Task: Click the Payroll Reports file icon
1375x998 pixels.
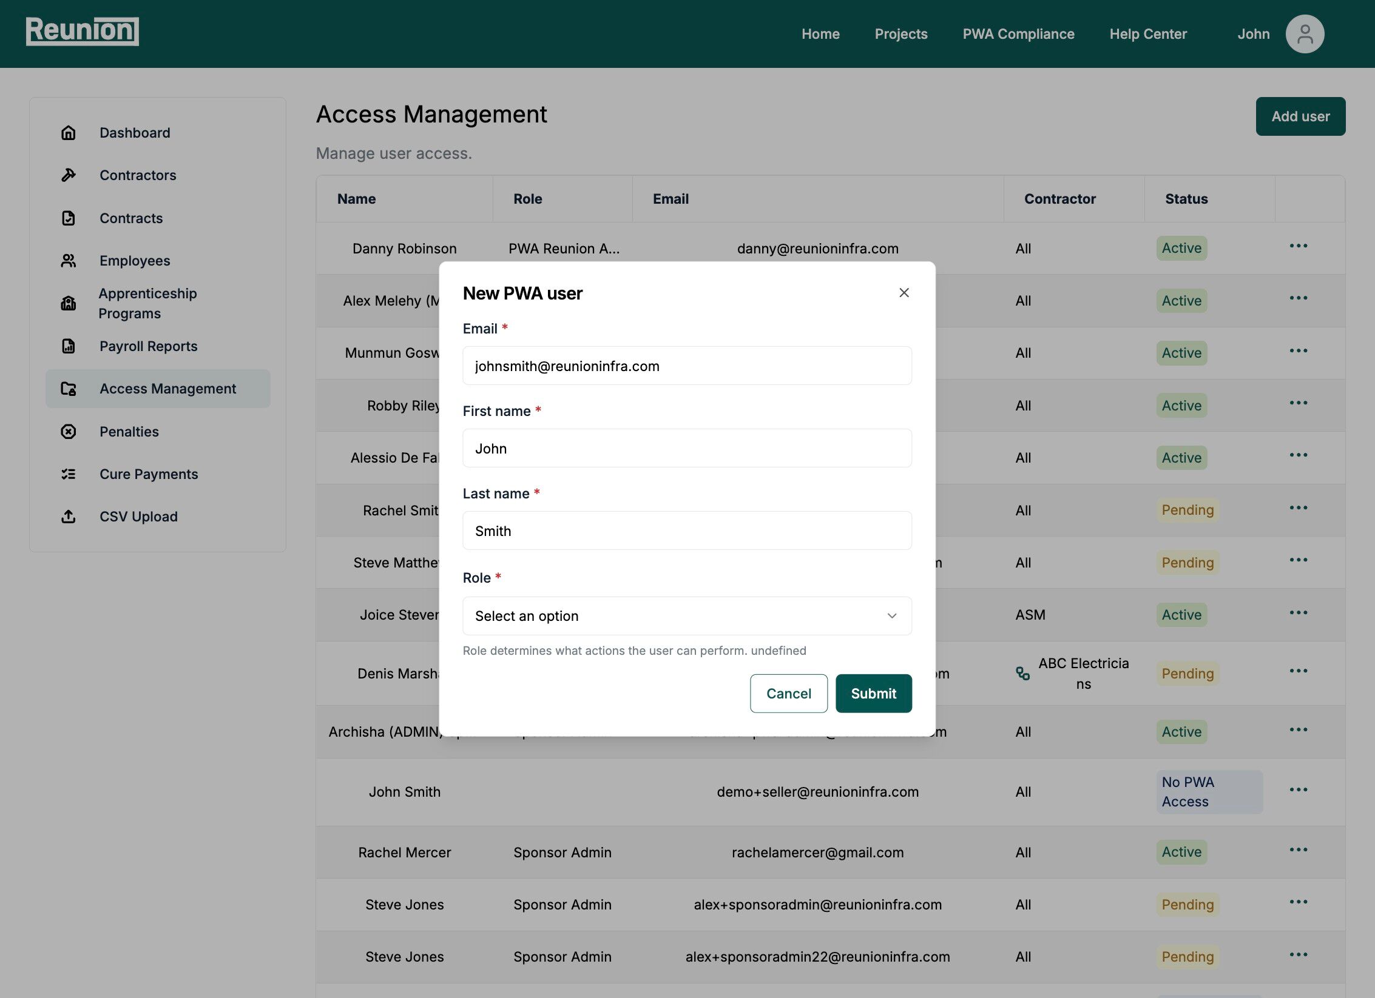Action: [x=69, y=346]
